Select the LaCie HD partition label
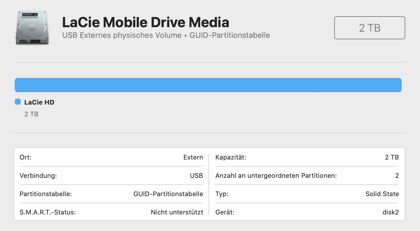 coord(39,102)
